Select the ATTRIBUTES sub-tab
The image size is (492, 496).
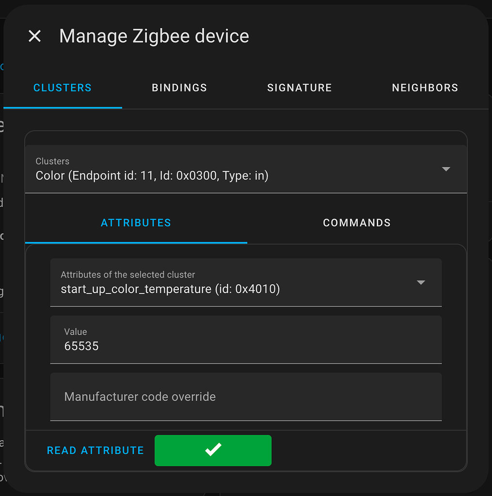pos(136,222)
